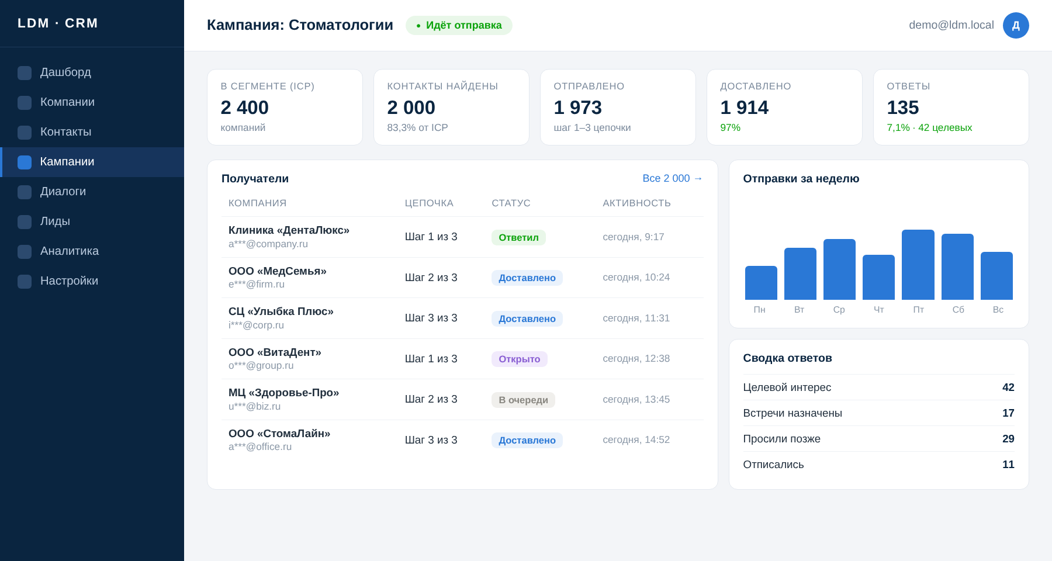Click the email e***@firm.ru

click(257, 285)
